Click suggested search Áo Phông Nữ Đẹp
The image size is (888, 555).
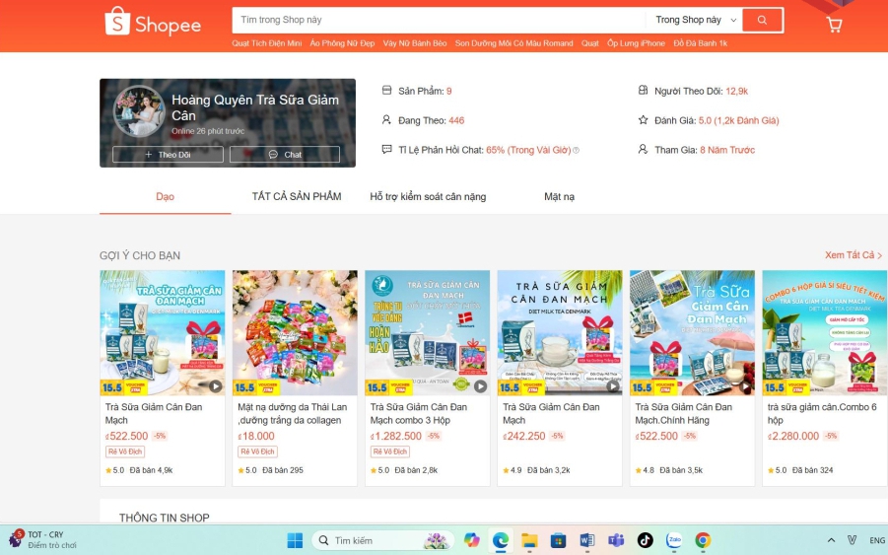(x=342, y=43)
